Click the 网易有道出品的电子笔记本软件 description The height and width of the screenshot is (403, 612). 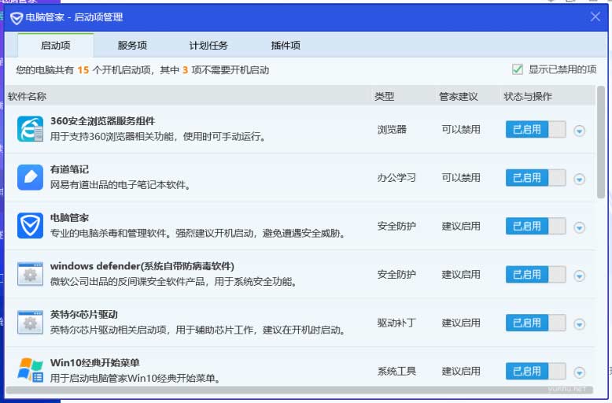pyautogui.click(x=120, y=185)
